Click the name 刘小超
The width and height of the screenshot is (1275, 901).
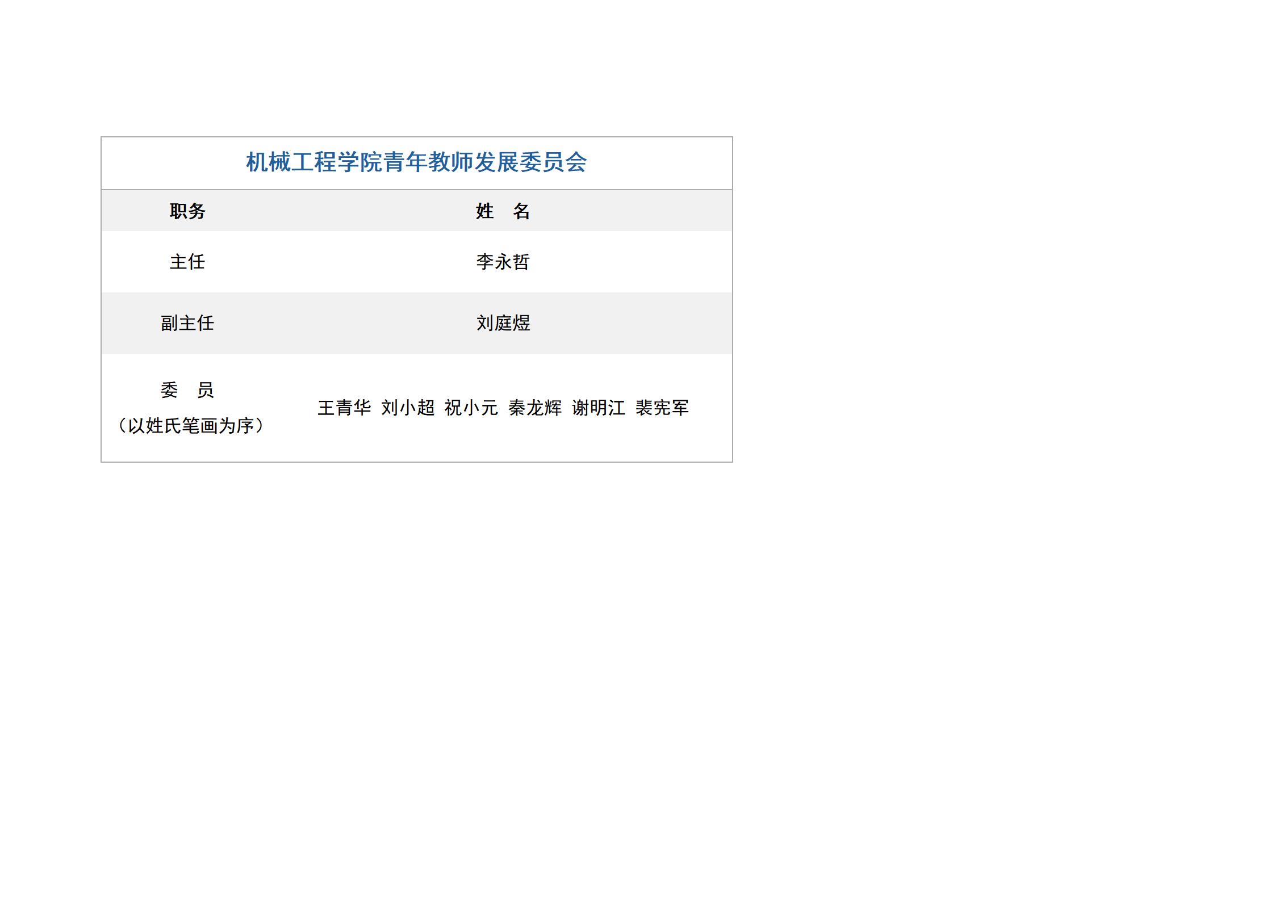[408, 408]
